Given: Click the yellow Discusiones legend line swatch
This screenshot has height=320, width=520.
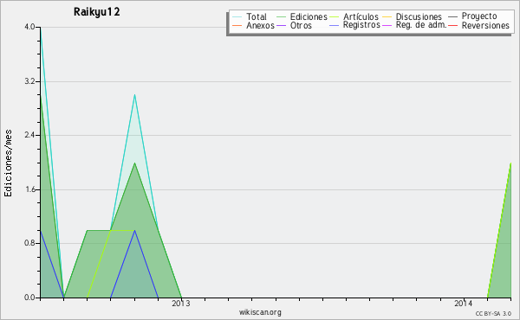Looking at the screenshot, I should [387, 17].
